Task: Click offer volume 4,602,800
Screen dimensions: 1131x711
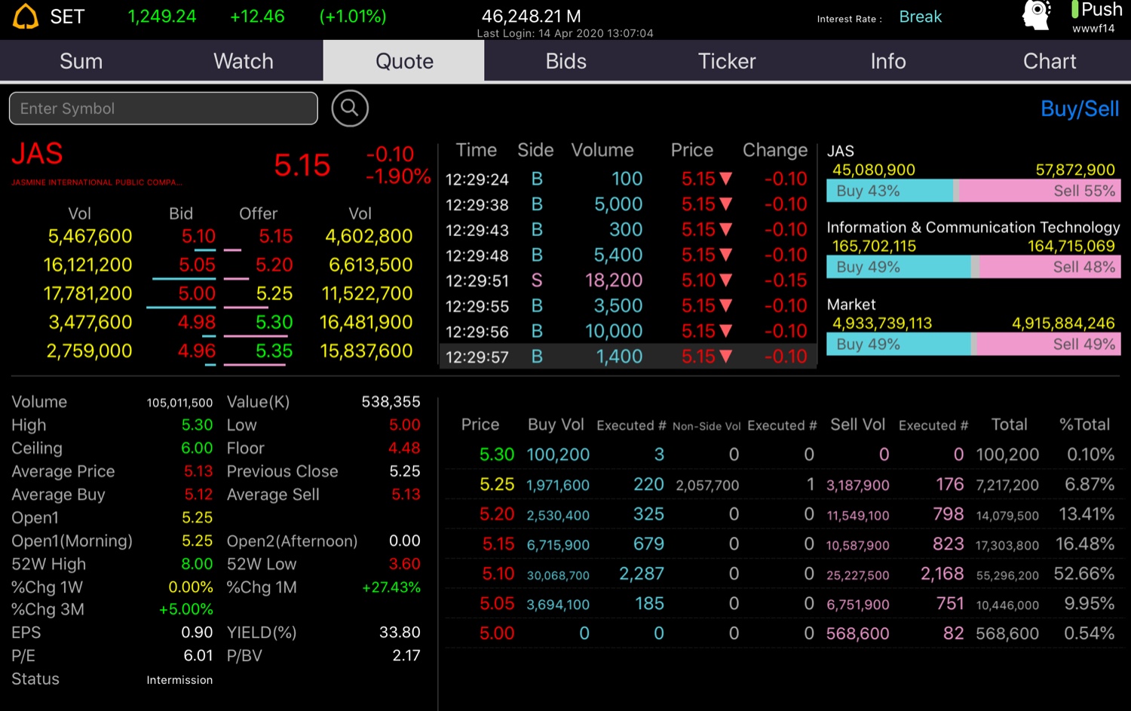Action: (x=369, y=237)
